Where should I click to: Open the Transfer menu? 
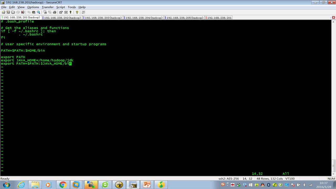48,7
